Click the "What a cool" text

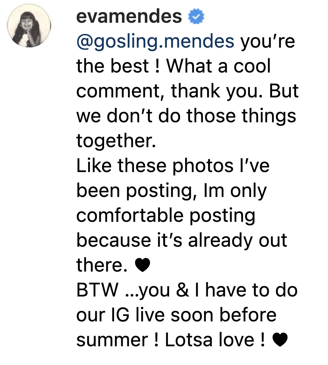click(x=219, y=66)
